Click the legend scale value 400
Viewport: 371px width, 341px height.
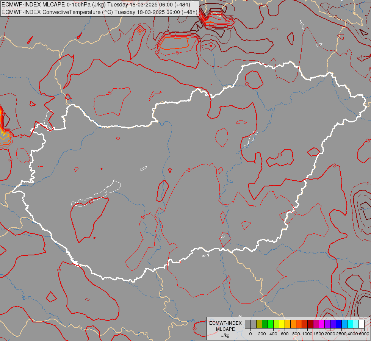click(x=273, y=334)
